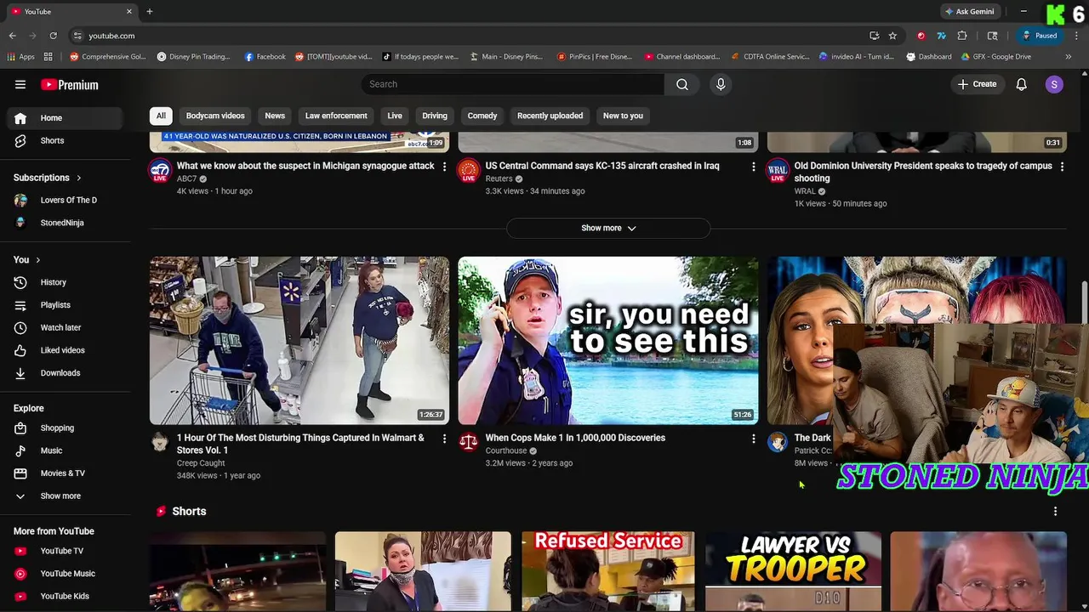The image size is (1089, 612).
Task: Select the New to you chip
Action: (623, 116)
